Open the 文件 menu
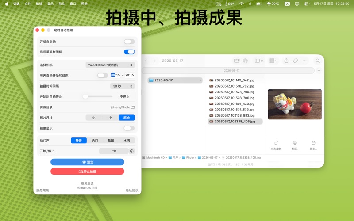 [27, 4]
